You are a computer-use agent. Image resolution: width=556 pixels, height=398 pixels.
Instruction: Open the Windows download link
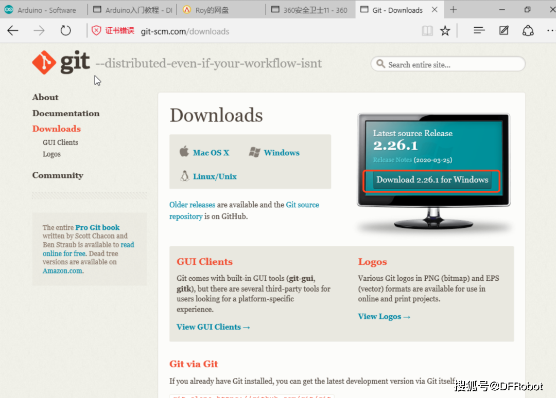tap(282, 153)
